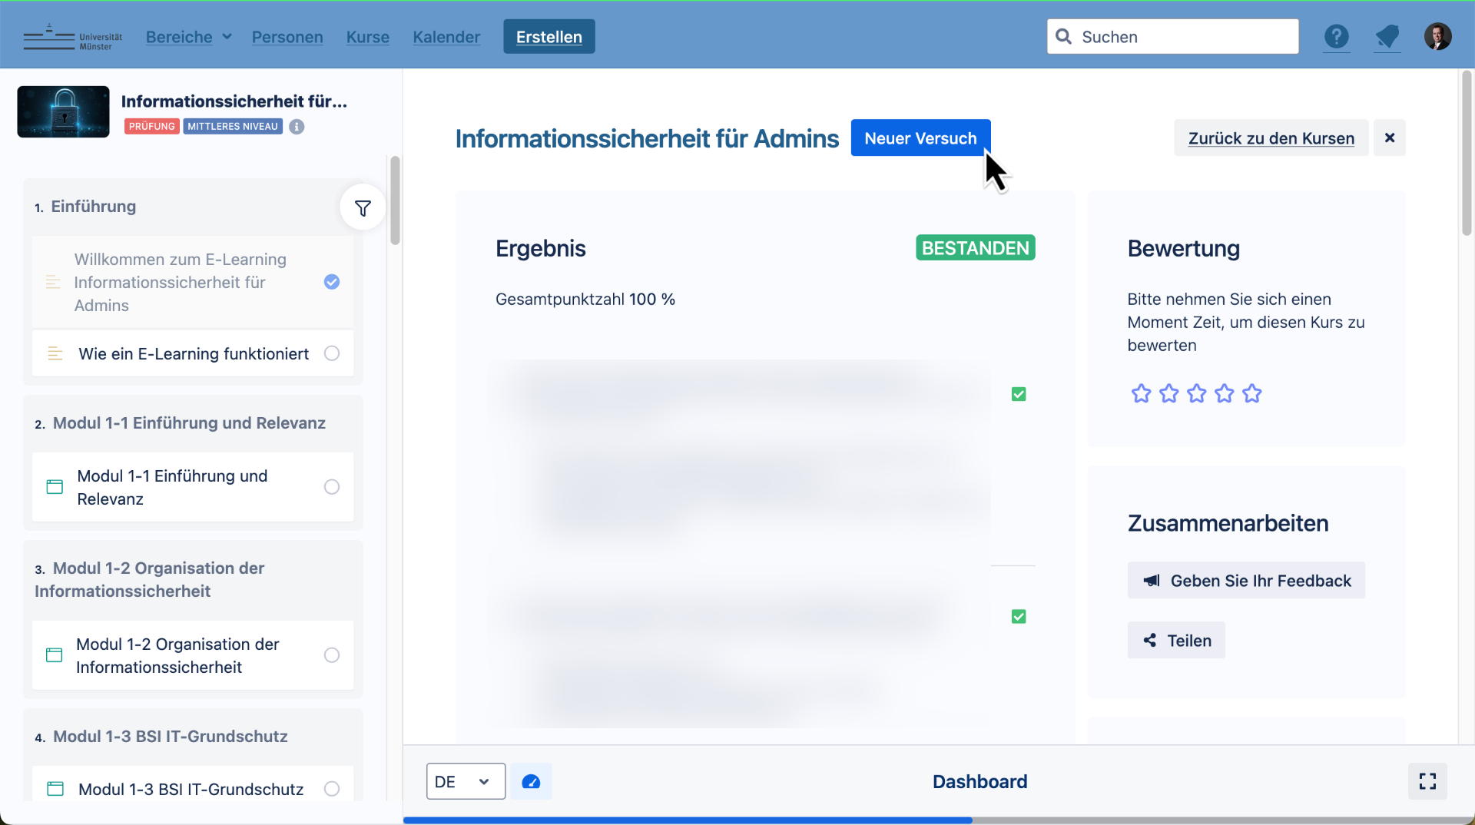Click the second green result checkbox
The width and height of the screenshot is (1475, 825).
[1019, 617]
